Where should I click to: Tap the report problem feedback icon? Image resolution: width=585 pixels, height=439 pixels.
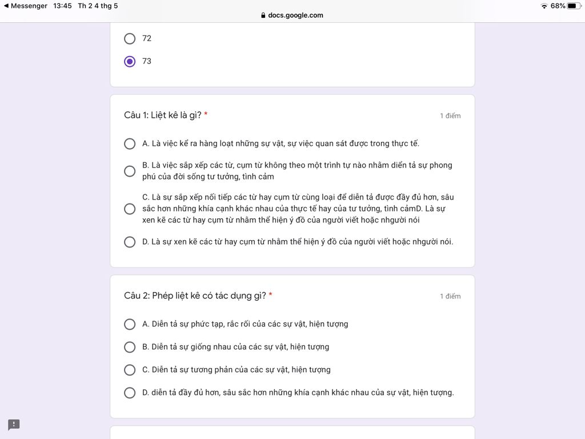coord(14,425)
